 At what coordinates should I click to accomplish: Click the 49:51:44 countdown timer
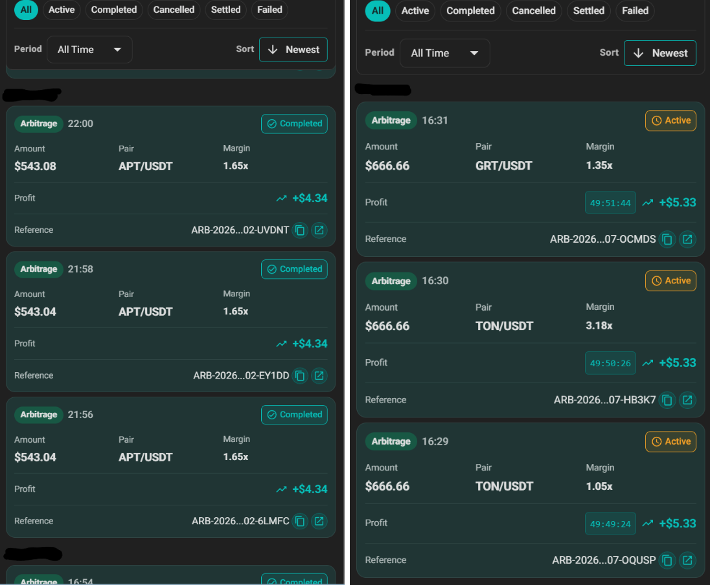pos(610,203)
